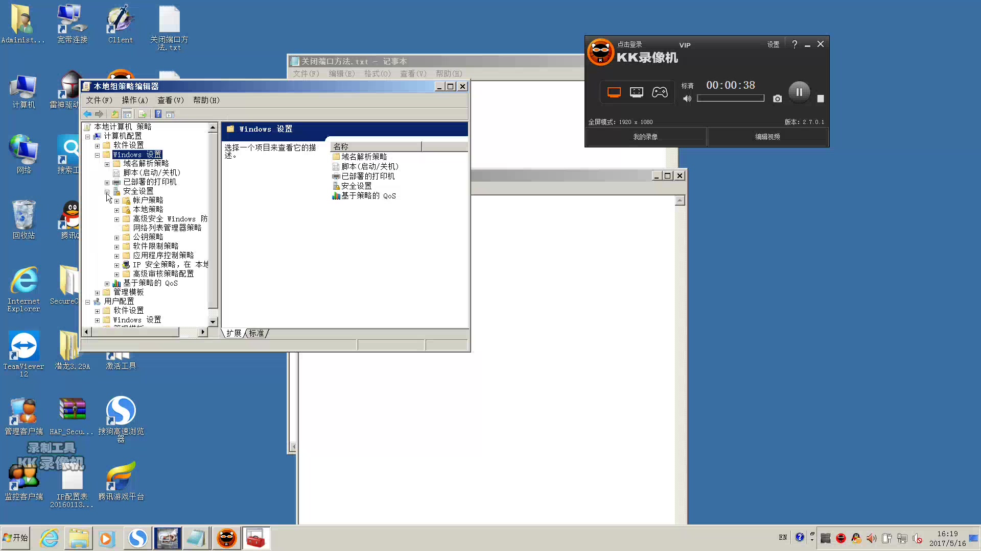Open 设置 in KK recorder title bar
This screenshot has width=981, height=551.
pyautogui.click(x=773, y=44)
